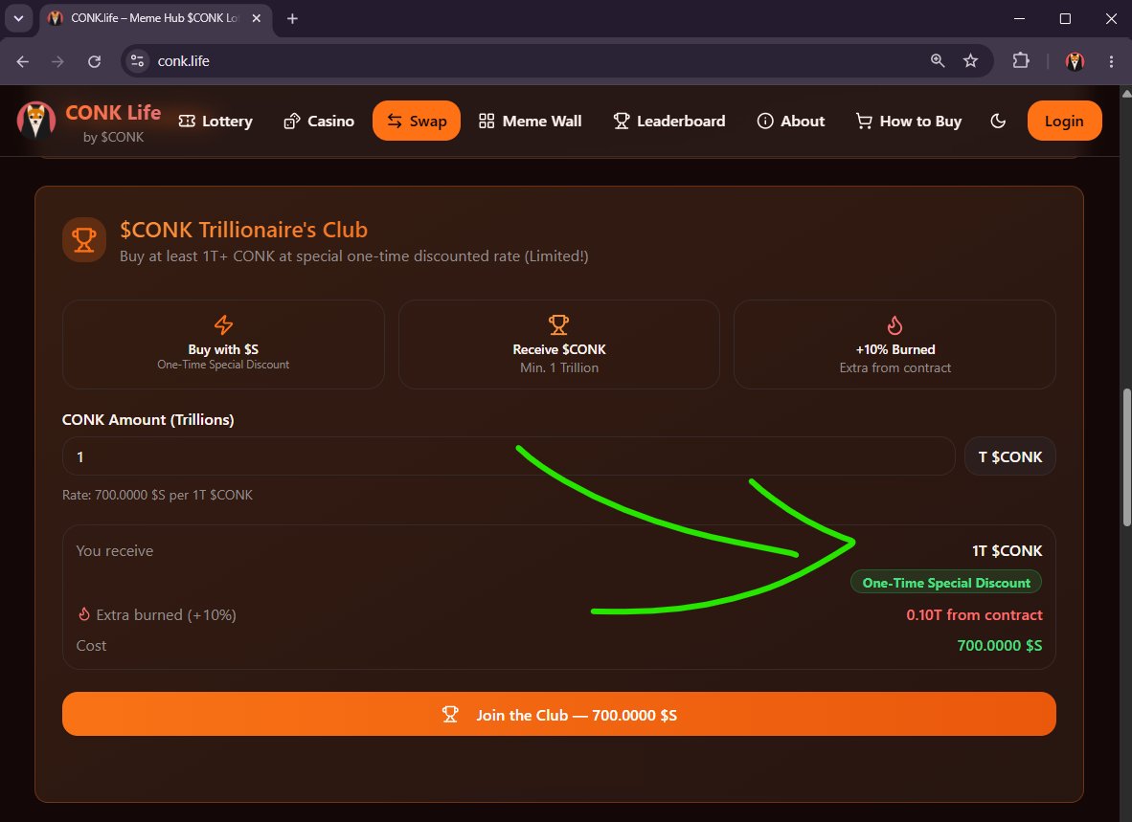1132x822 pixels.
Task: Click the trophy icon on Join button
Action: point(450,715)
